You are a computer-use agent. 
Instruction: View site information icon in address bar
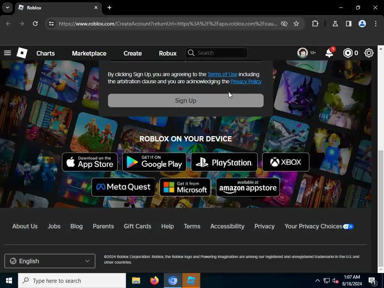(x=51, y=24)
